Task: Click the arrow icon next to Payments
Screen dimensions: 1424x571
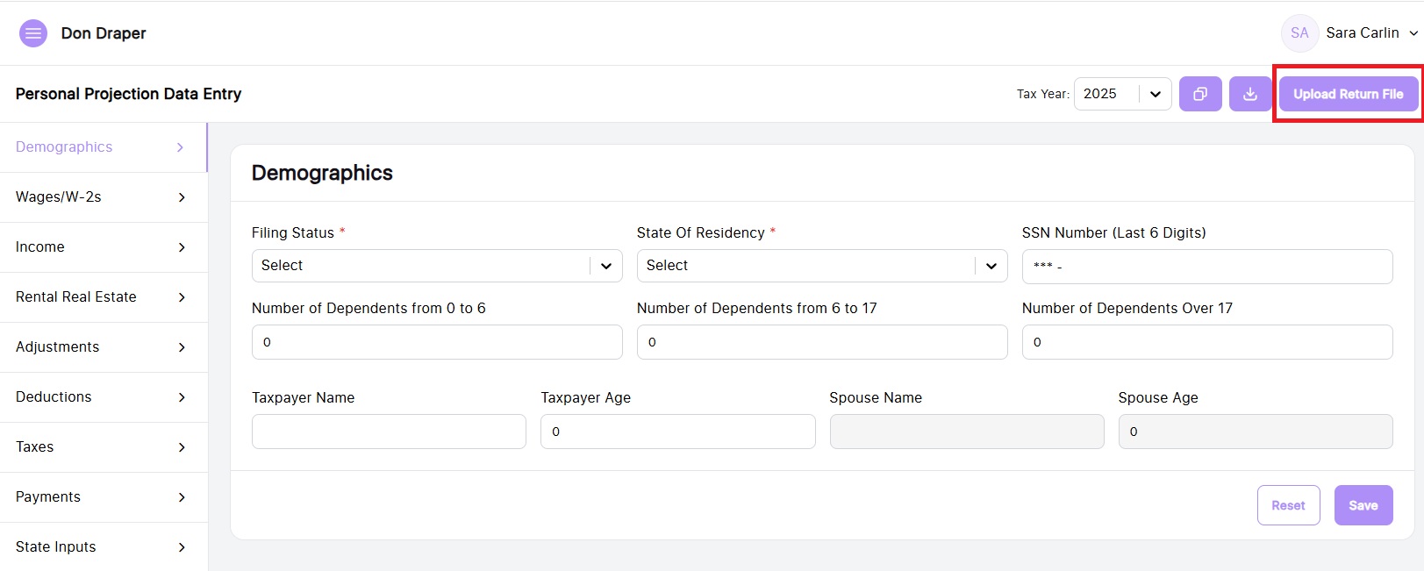Action: (182, 497)
